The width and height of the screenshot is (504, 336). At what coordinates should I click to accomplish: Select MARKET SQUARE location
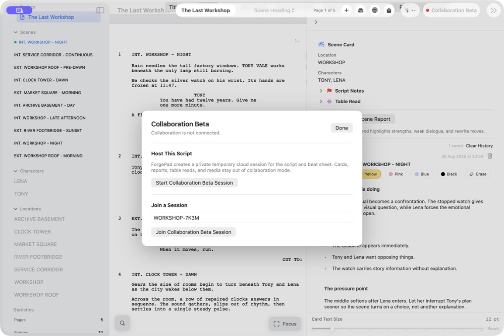[35, 244]
